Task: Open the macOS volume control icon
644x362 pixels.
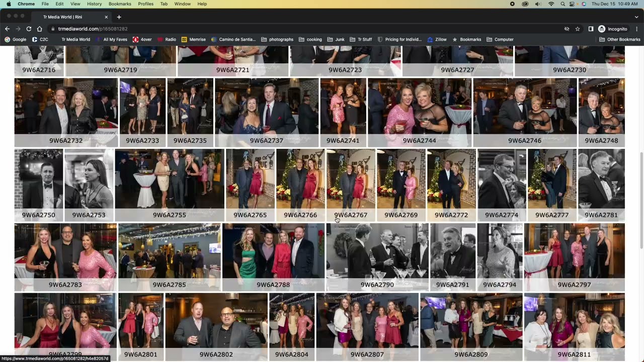Action: point(538,4)
